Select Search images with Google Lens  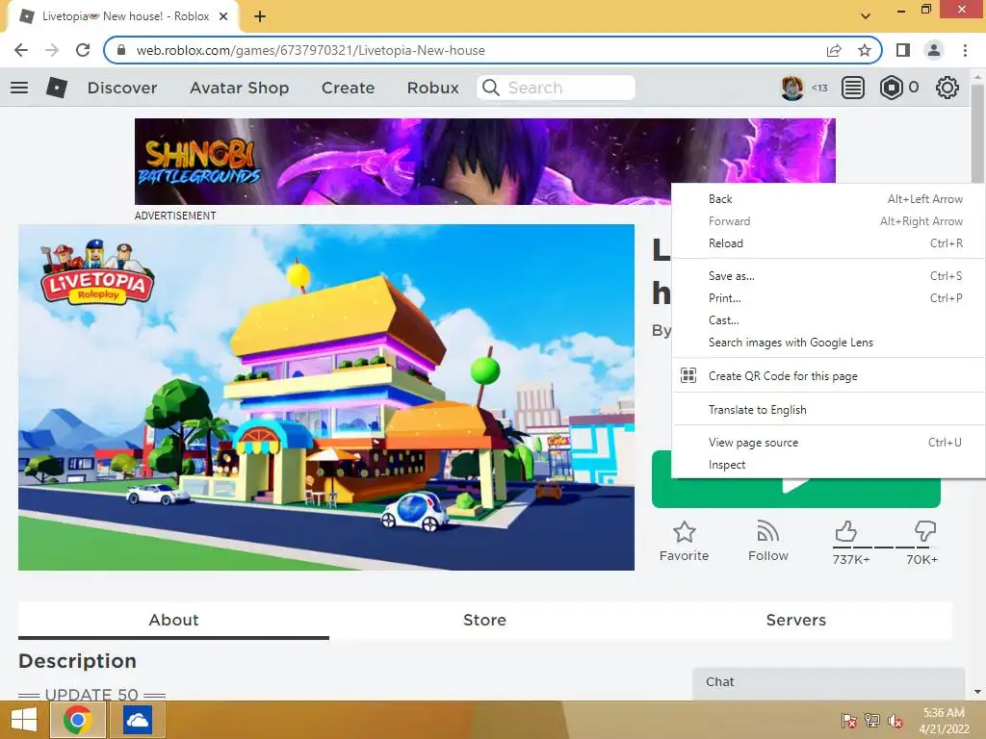tap(829, 343)
